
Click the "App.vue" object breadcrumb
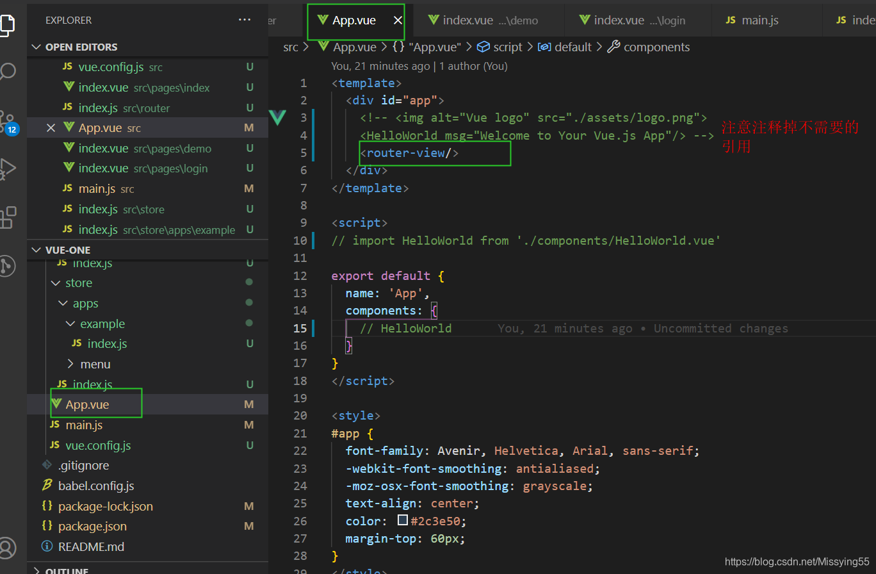pos(427,47)
